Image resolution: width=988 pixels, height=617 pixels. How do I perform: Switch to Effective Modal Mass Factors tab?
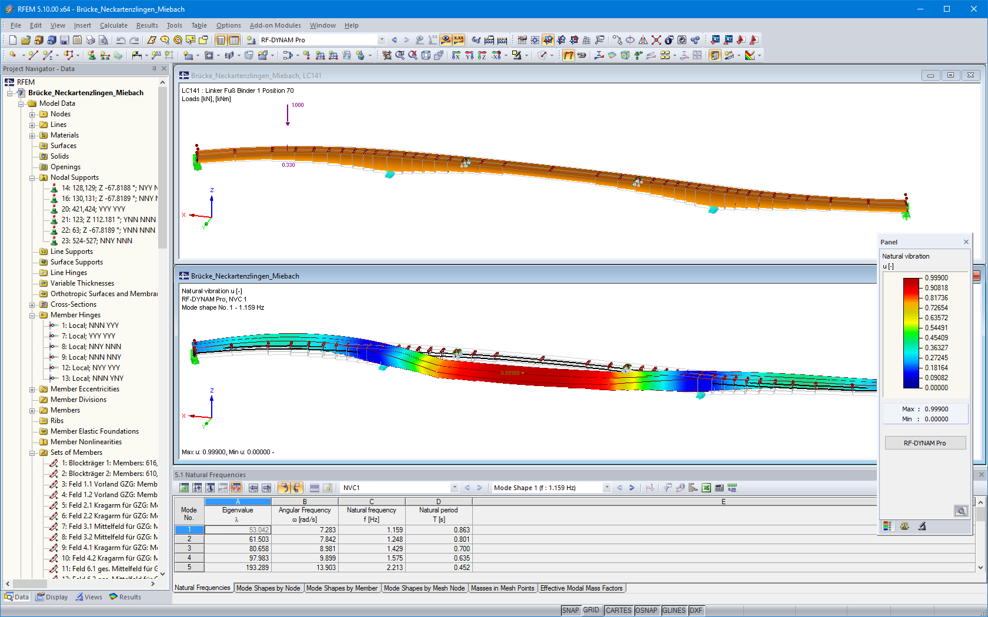[x=582, y=588]
